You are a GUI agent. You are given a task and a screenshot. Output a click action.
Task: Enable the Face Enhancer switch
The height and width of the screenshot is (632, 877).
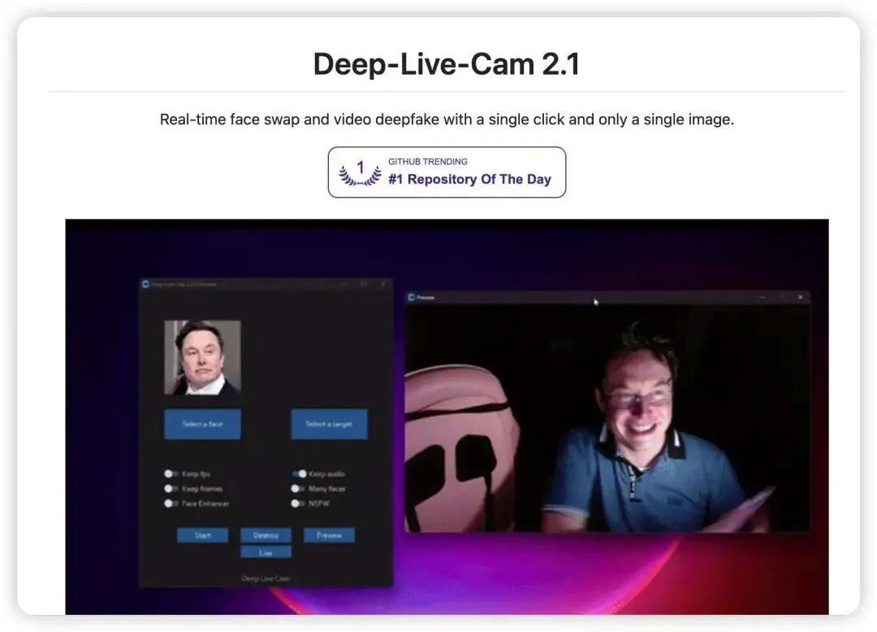click(x=171, y=504)
